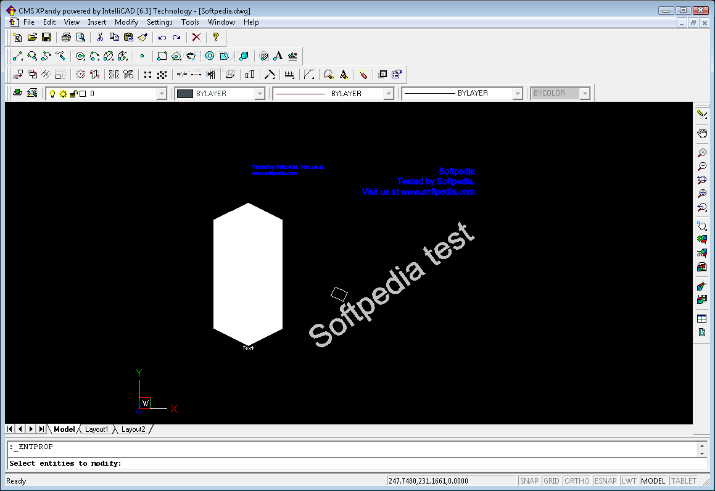Go to first layout tab arrow

(x=10, y=429)
